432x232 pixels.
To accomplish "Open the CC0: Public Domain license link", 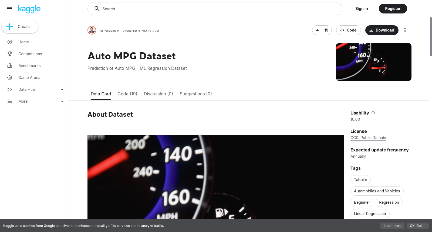I will [x=368, y=138].
